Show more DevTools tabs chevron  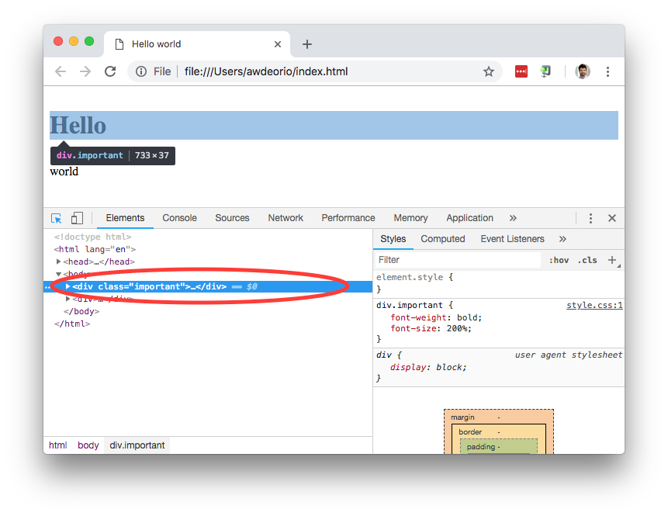[513, 218]
